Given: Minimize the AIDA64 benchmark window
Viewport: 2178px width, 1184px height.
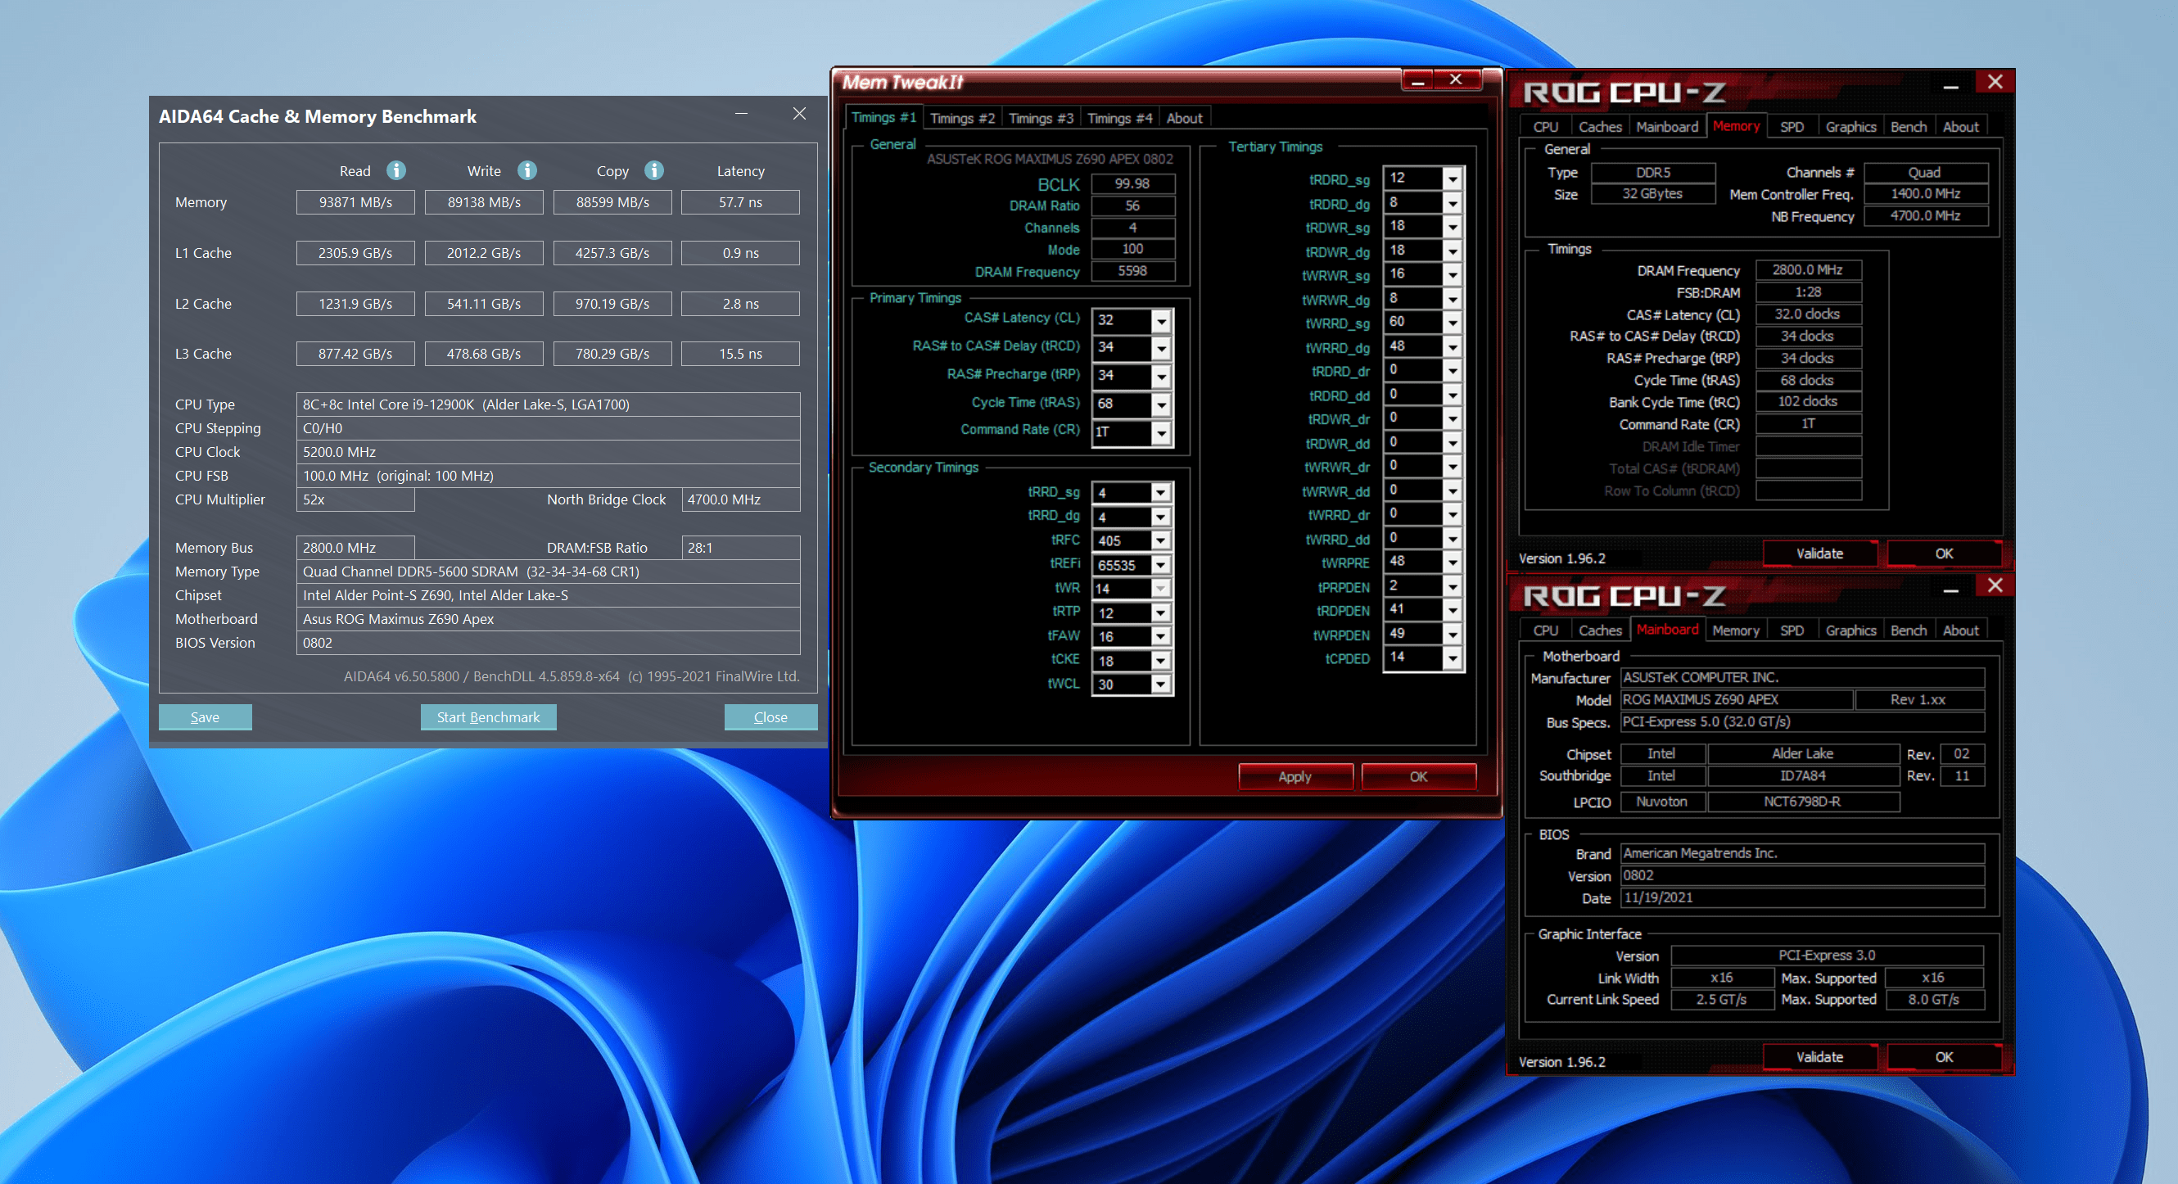Looking at the screenshot, I should pos(742,113).
